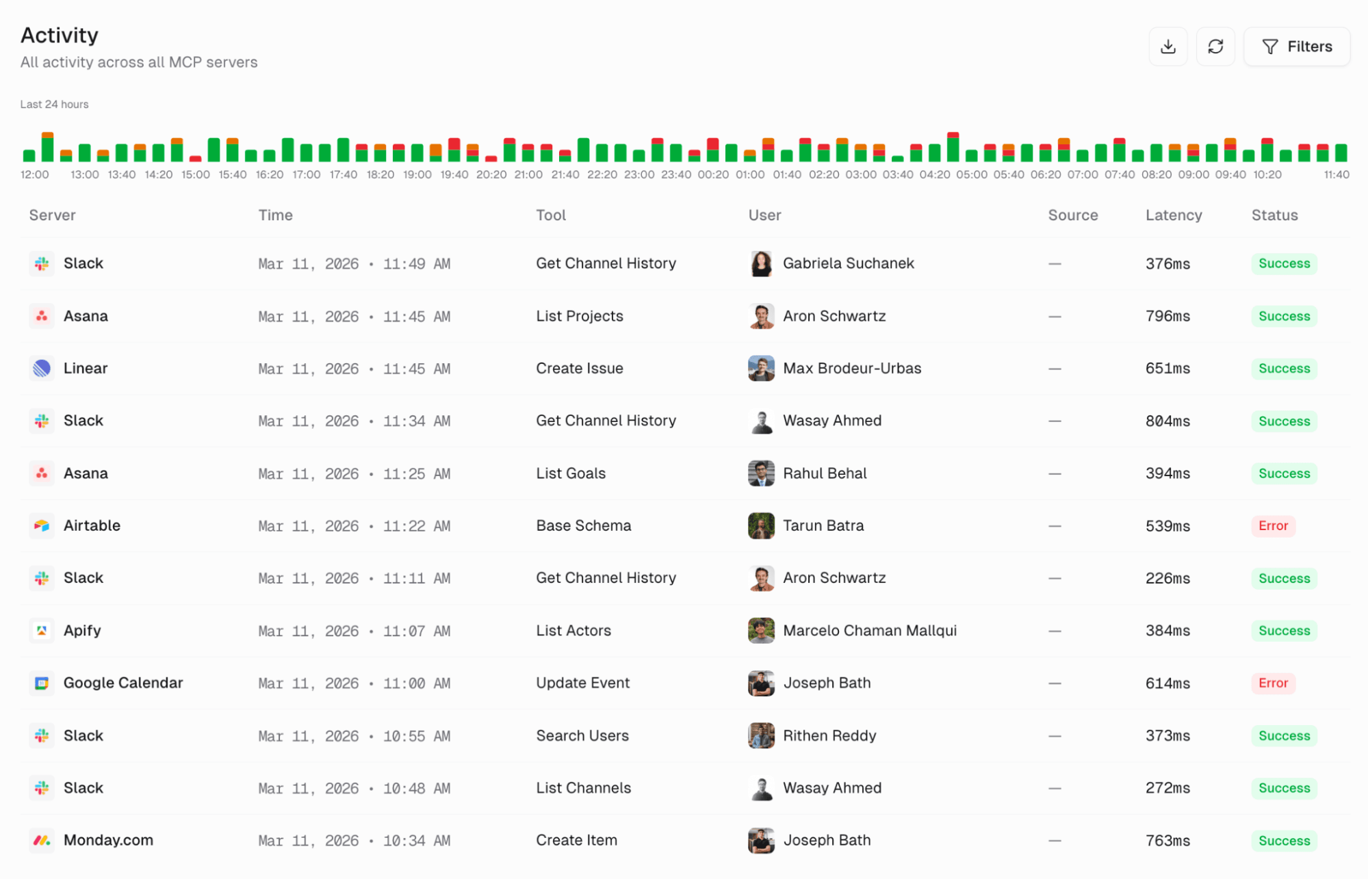
Task: Click the Slack icon in the 10:48 AM row
Action: pyautogui.click(x=42, y=788)
